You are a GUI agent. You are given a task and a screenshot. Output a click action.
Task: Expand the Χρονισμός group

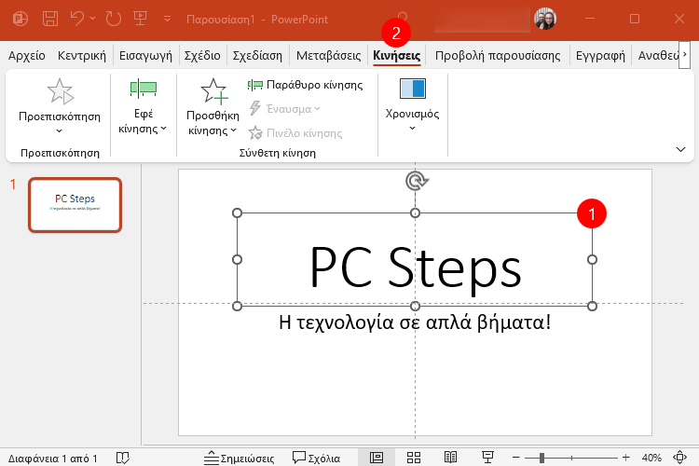[412, 104]
